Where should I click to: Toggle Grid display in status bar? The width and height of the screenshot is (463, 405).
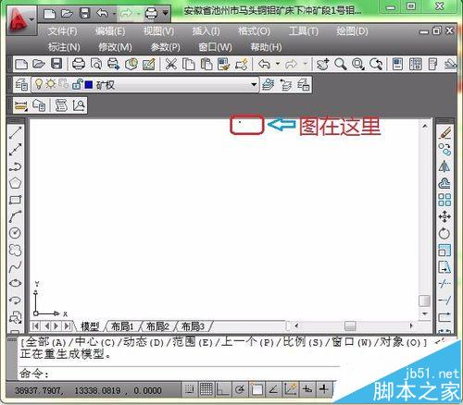[x=206, y=389]
